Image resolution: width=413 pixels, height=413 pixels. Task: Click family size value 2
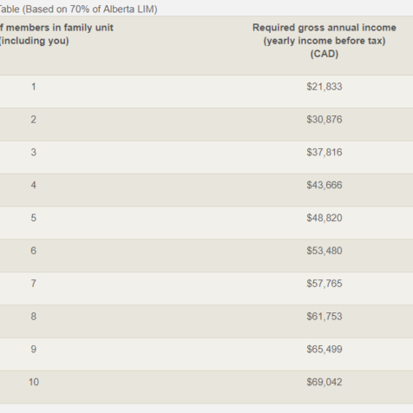pyautogui.click(x=34, y=120)
